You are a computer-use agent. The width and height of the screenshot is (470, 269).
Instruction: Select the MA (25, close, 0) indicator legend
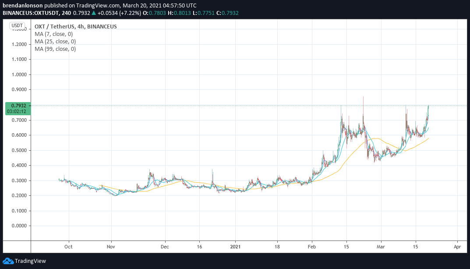coord(55,41)
